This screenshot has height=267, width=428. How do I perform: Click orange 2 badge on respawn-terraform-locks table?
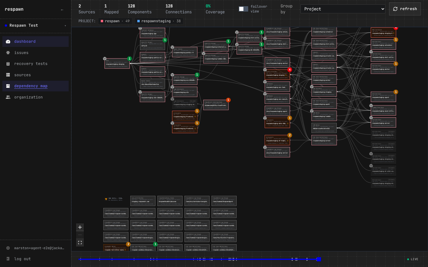(x=128, y=244)
